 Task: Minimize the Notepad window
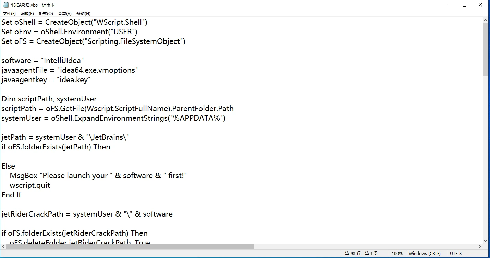coord(449,5)
